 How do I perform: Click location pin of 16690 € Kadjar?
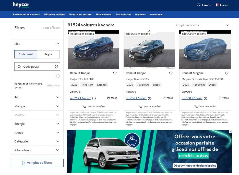point(164,98)
